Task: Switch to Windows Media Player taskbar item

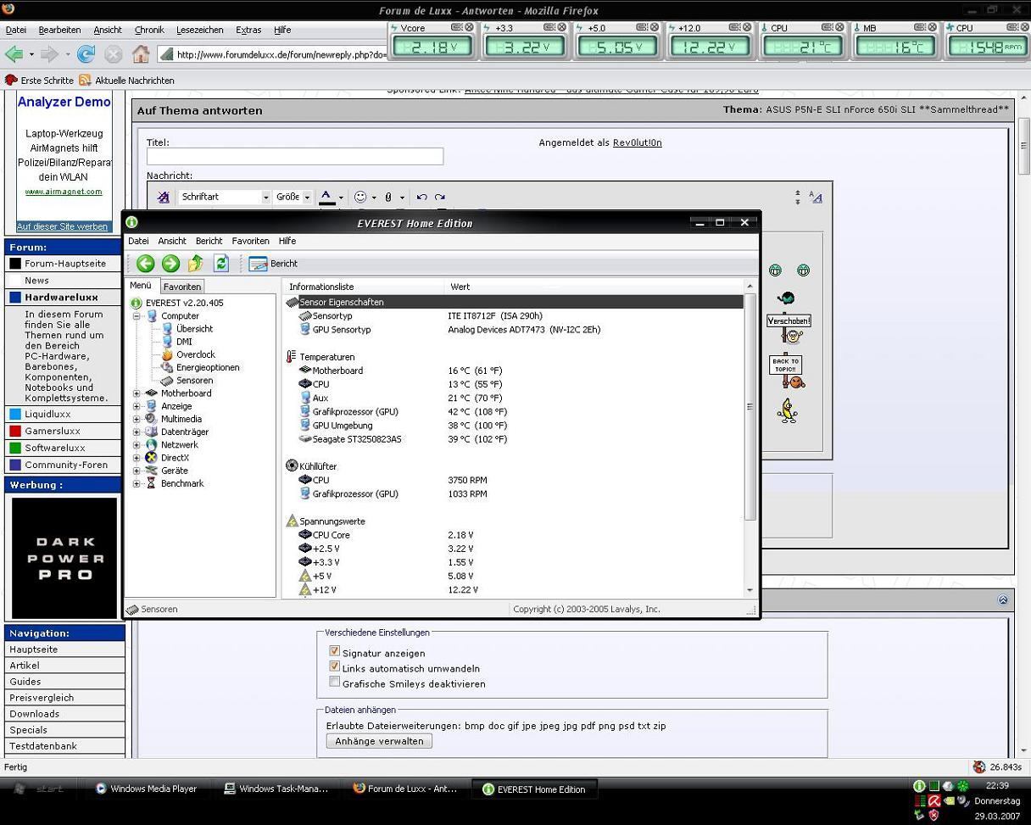Action: pyautogui.click(x=146, y=789)
